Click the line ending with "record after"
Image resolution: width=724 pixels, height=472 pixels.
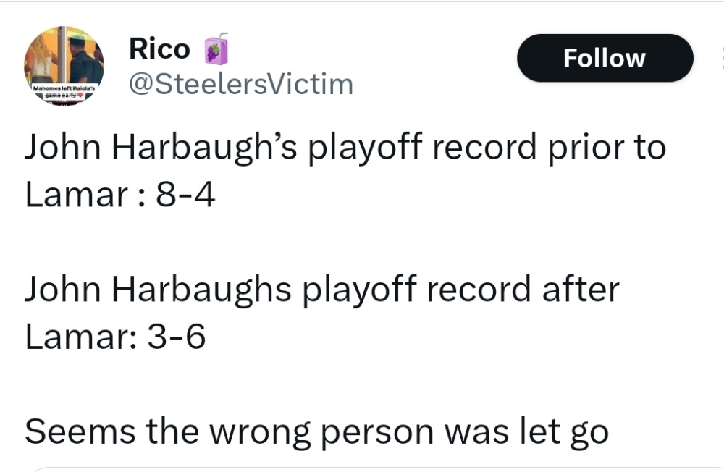tap(321, 290)
